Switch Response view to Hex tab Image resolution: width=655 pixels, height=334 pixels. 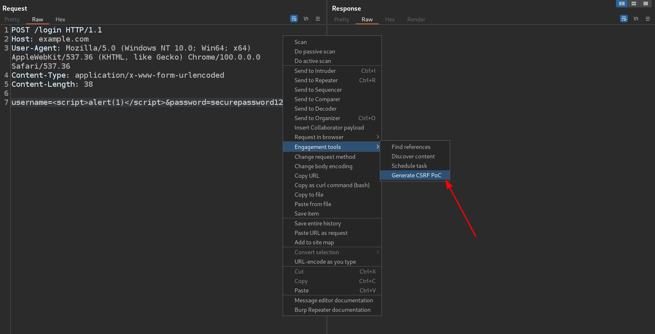click(390, 19)
